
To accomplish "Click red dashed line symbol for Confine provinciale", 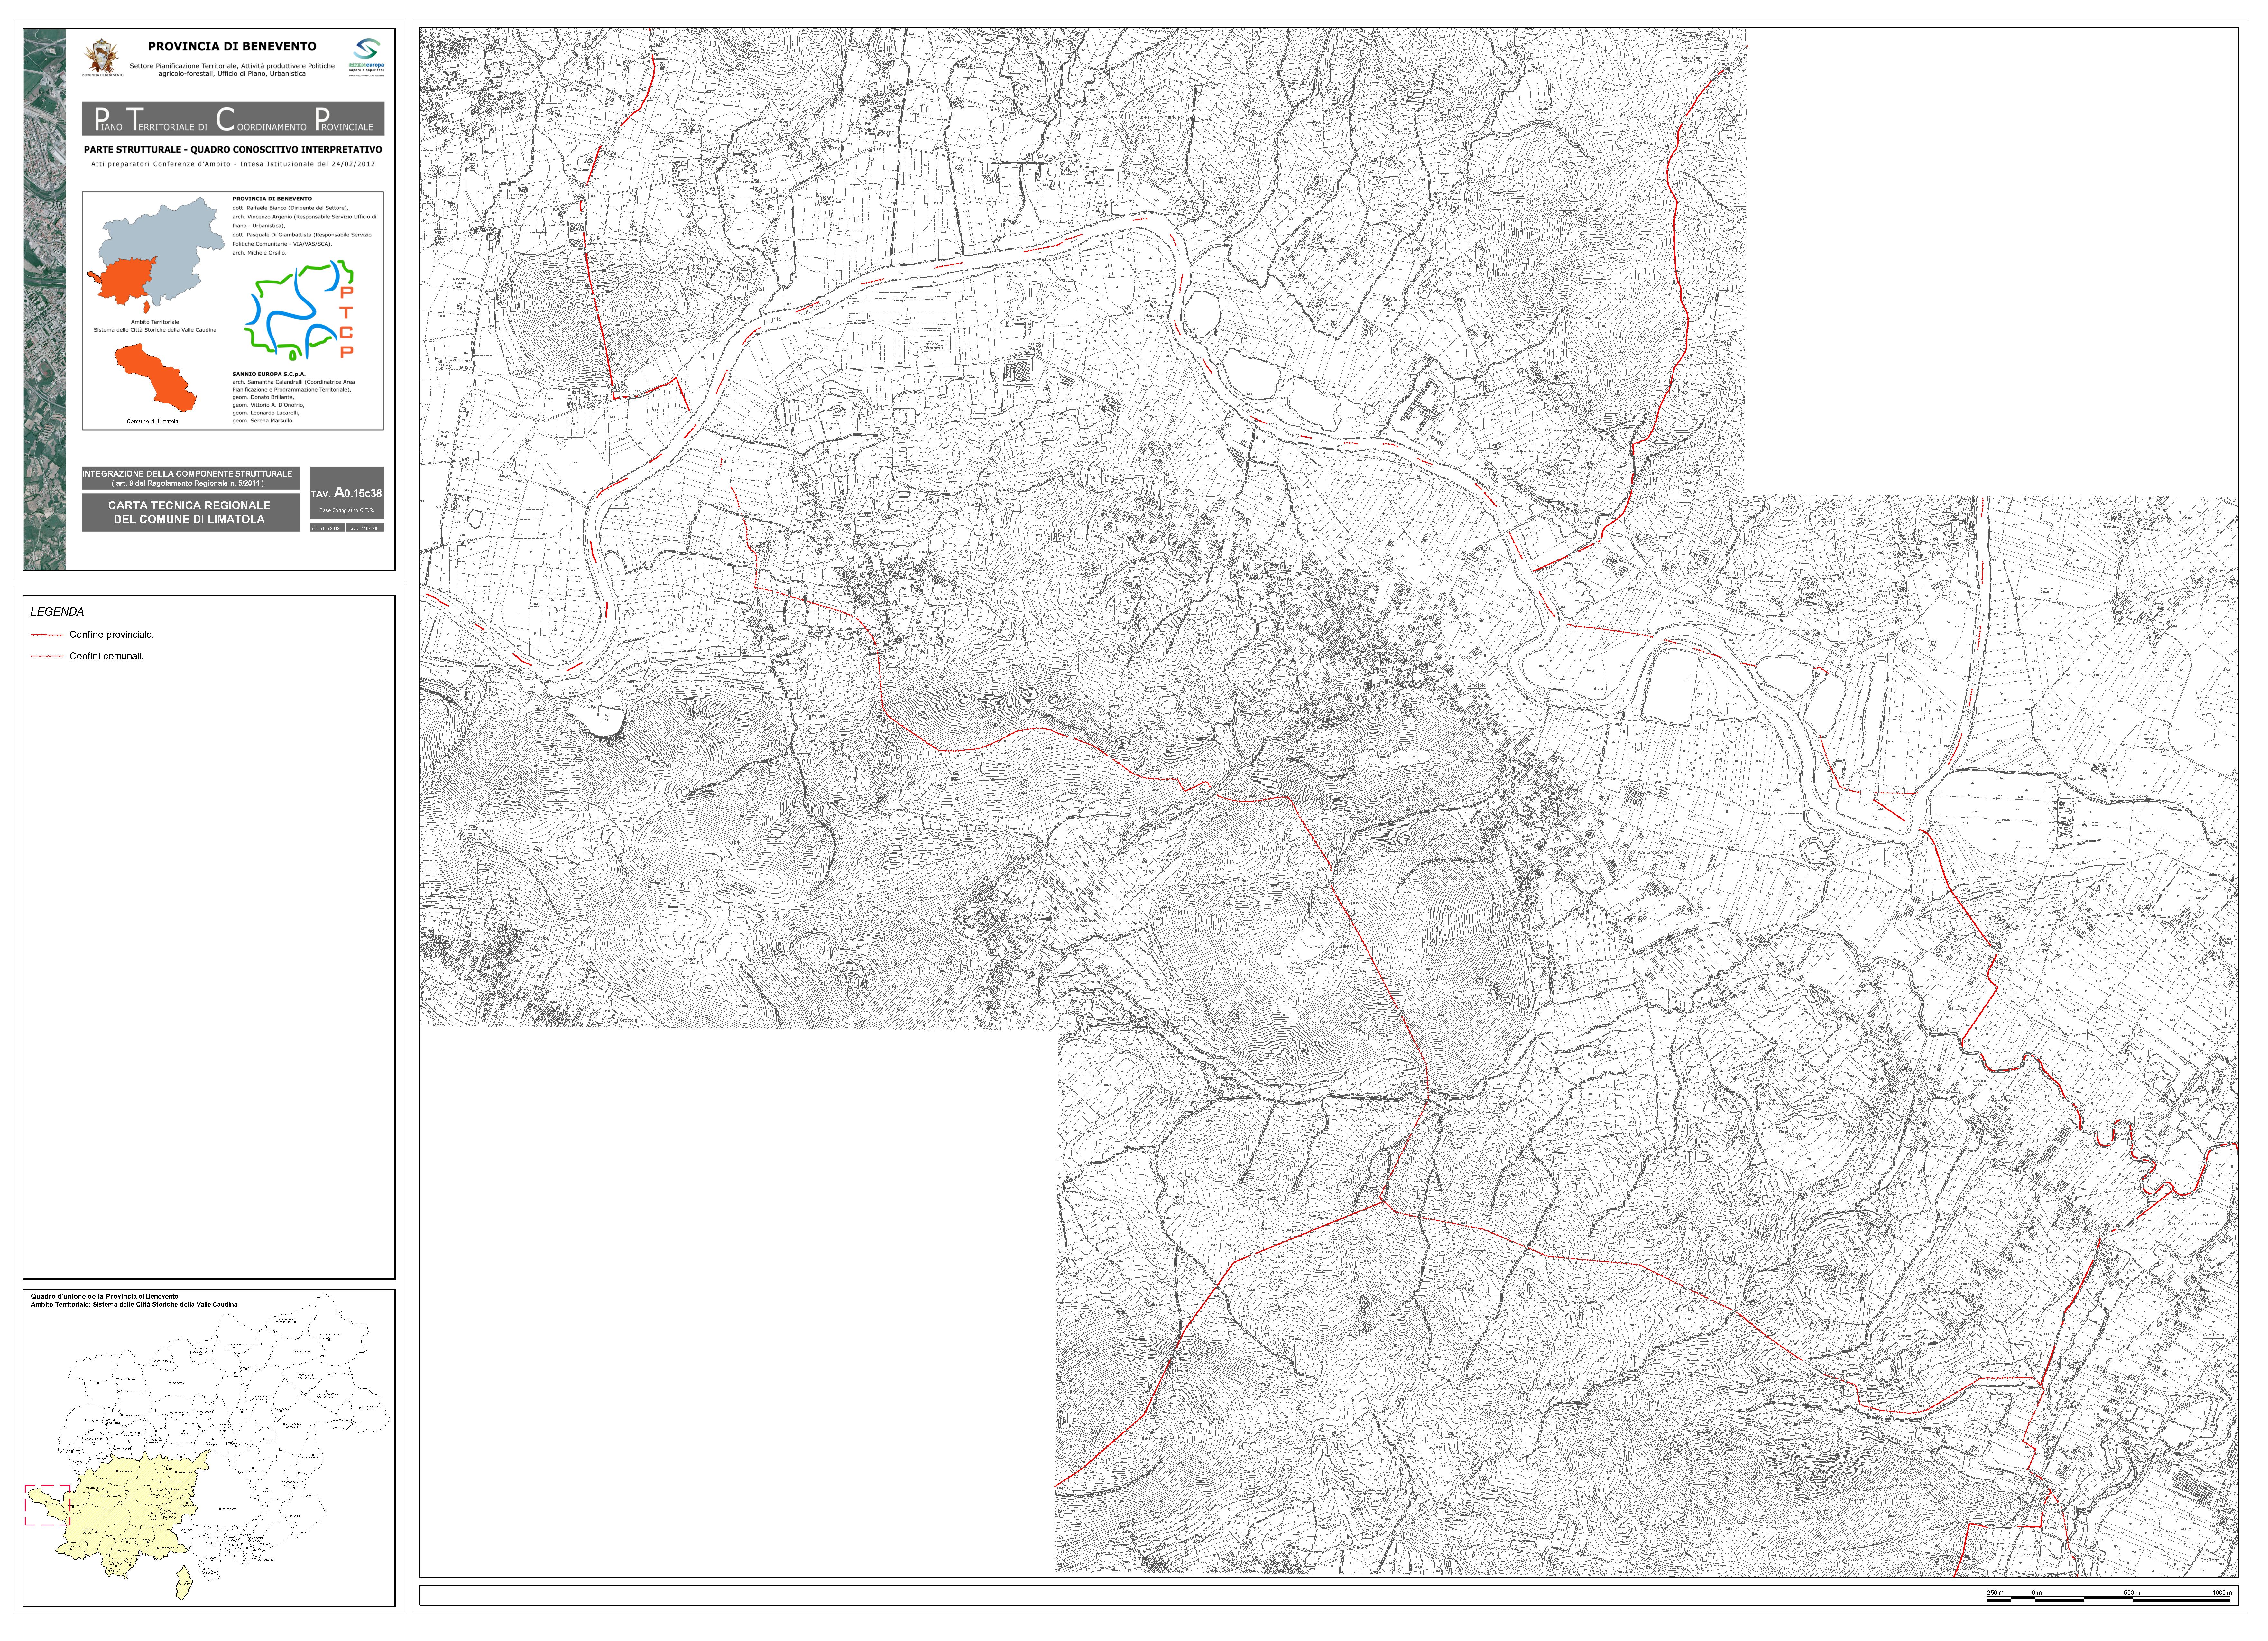I will pos(47,635).
